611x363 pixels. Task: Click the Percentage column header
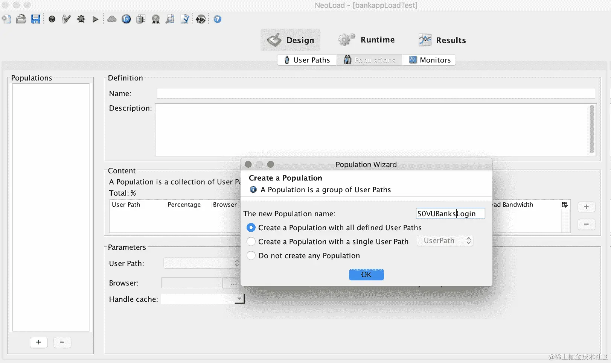pos(184,205)
